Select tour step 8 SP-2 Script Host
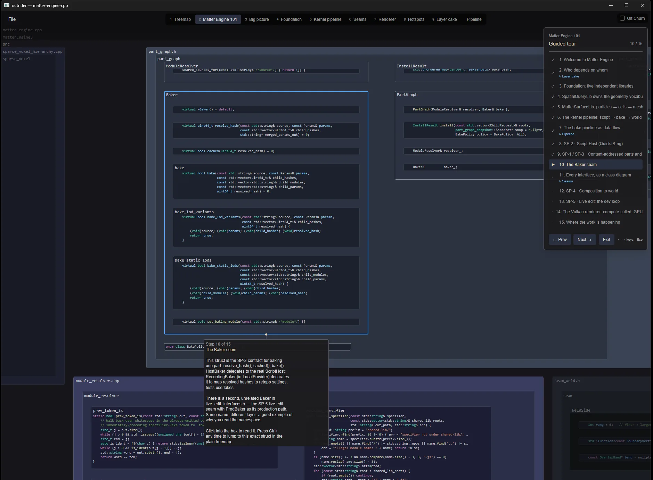Screen dimensions: 653x480 [596, 144]
